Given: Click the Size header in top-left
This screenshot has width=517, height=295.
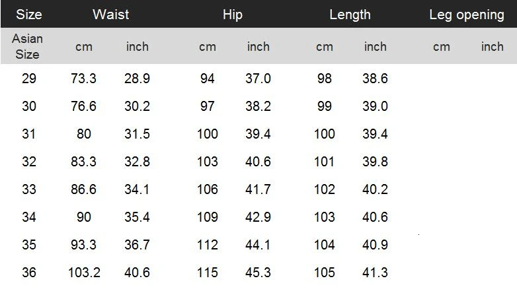Looking at the screenshot, I should pyautogui.click(x=29, y=15).
